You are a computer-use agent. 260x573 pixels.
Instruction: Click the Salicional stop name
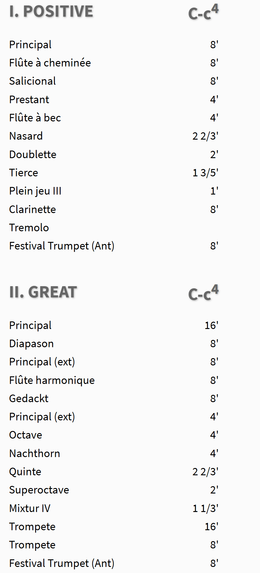point(32,81)
